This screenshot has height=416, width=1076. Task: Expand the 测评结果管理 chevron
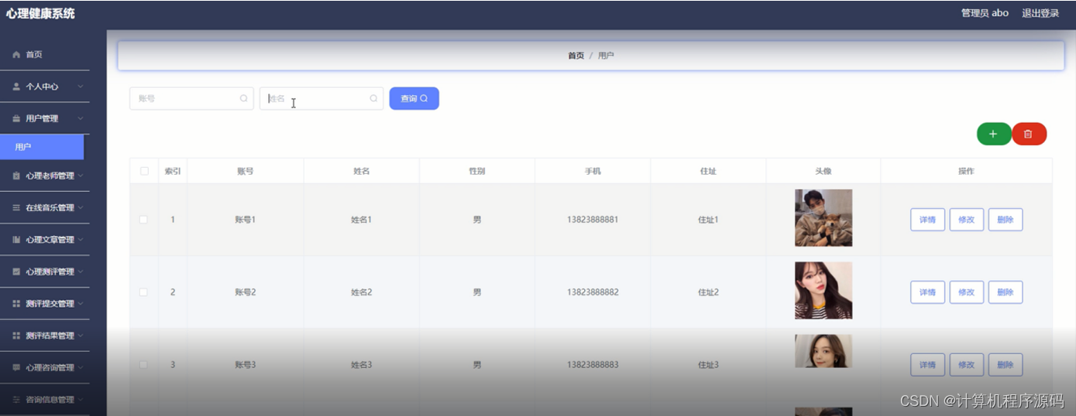[x=80, y=336]
